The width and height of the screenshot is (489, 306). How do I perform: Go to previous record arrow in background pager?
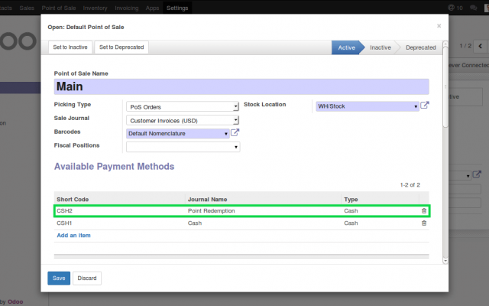[x=481, y=46]
